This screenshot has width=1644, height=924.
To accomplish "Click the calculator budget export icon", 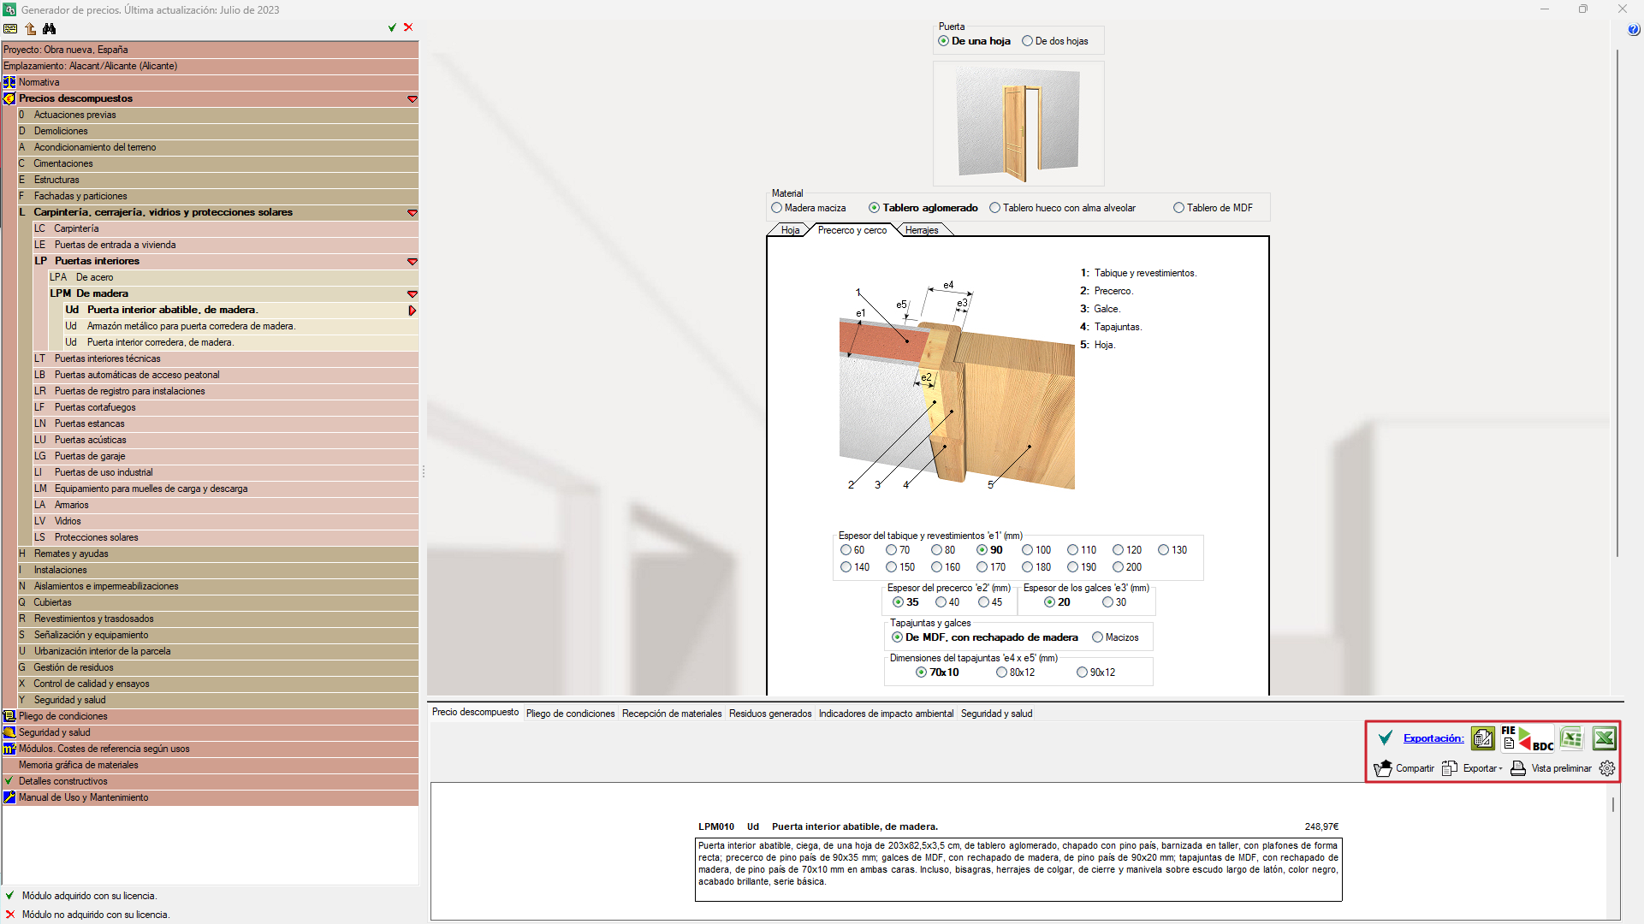I will click(1483, 738).
